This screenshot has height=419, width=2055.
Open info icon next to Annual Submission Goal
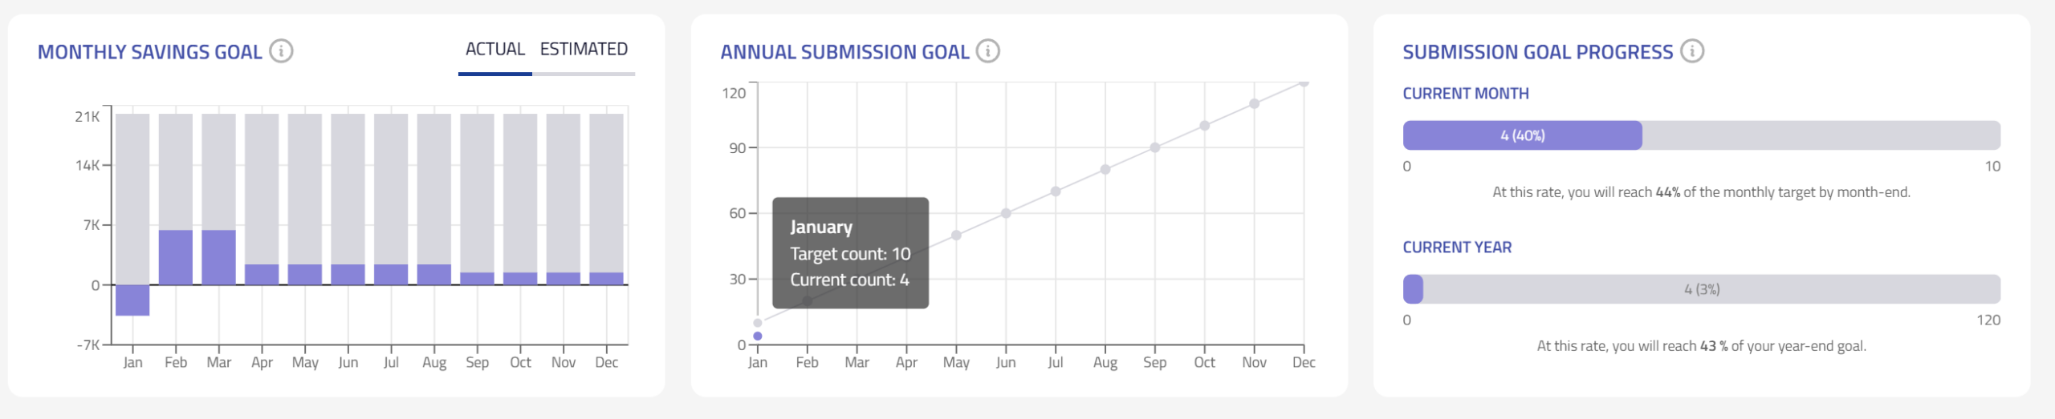(987, 51)
